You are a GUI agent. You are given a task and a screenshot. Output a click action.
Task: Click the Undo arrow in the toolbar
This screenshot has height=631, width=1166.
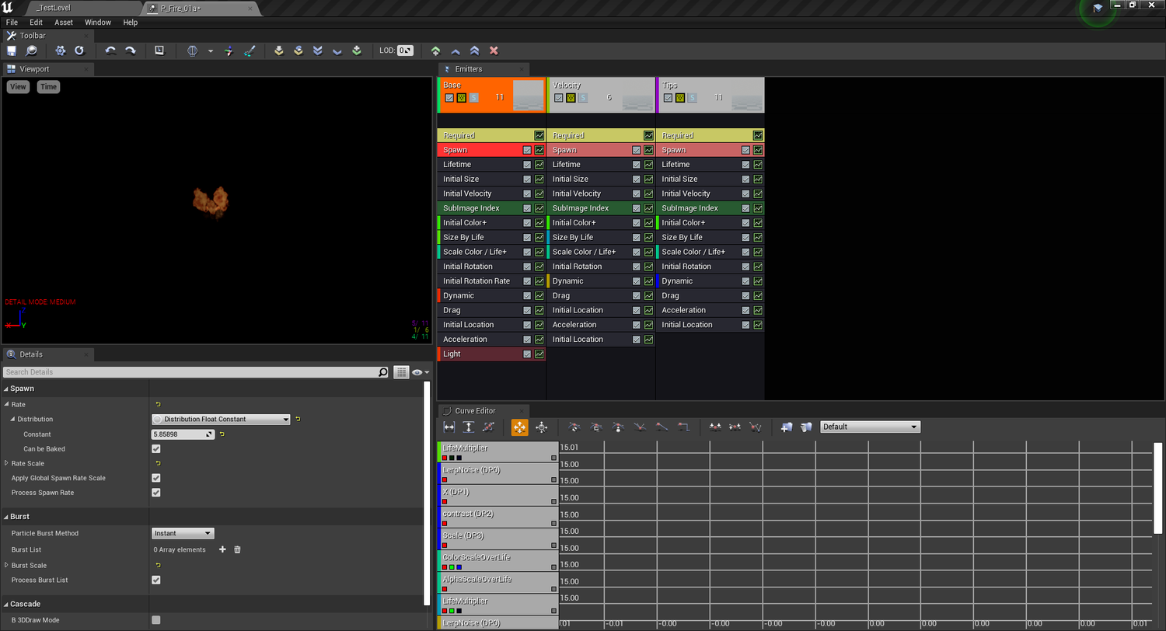click(x=110, y=51)
